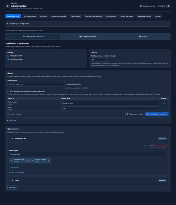
Task: Edit the Customer Care display name field
Action: (x=110, y=103)
